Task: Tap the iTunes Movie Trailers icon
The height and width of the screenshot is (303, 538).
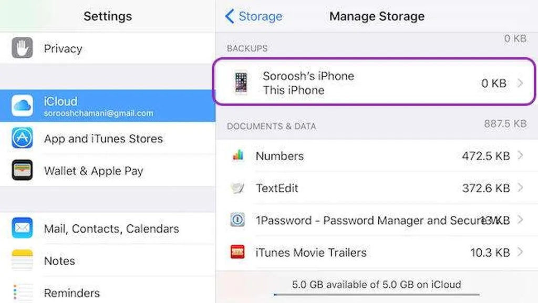Action: (x=238, y=252)
